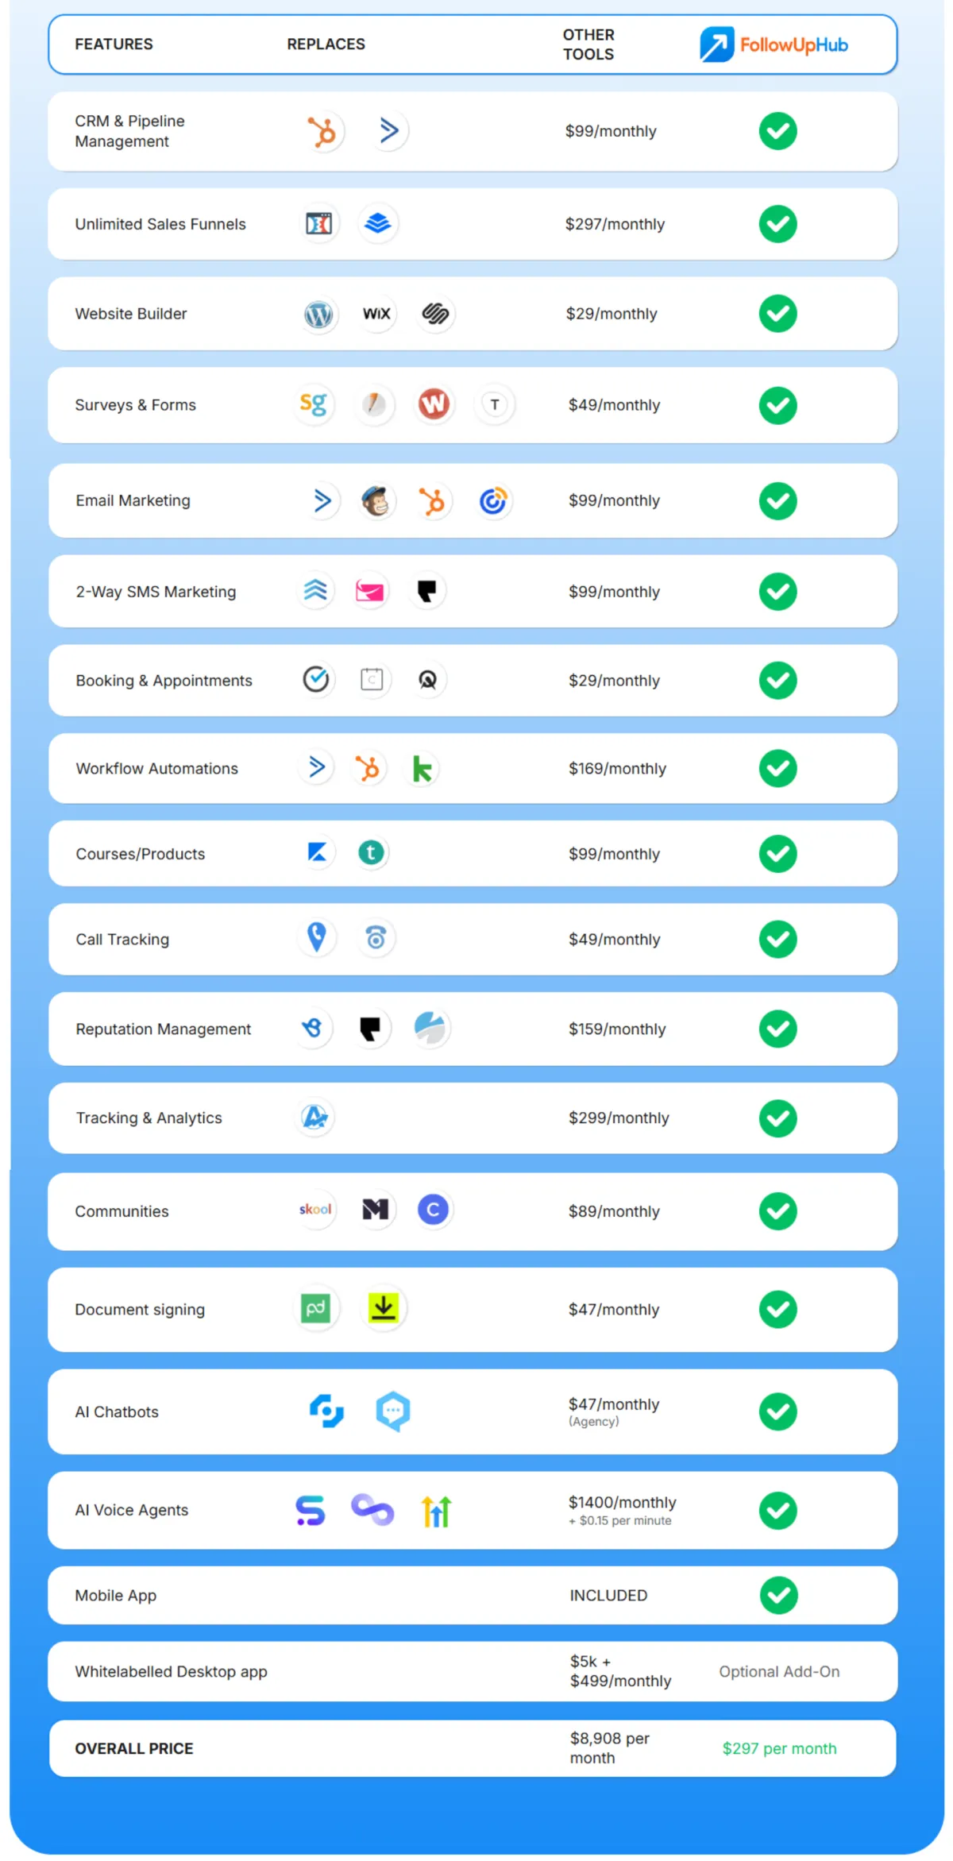The image size is (953, 1861).
Task: Click the PandaDoc icon in Document signing row
Action: pyautogui.click(x=316, y=1308)
